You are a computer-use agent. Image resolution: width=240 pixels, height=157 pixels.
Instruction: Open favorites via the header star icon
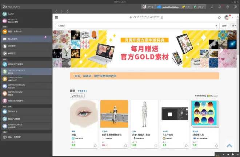click(x=219, y=18)
